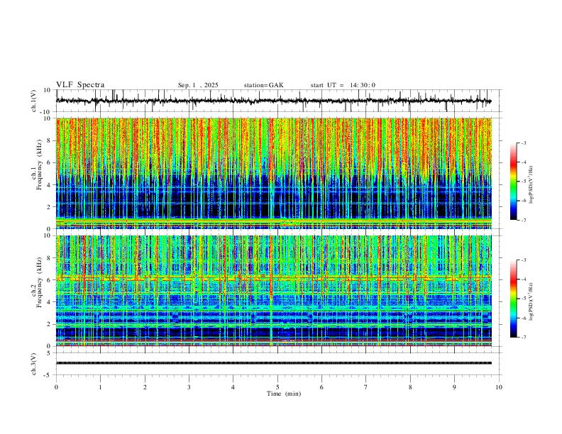Screen dimensions: 562x434
Task: Click the "5" tick on ch.3(V) axis
Action: pos(49,353)
